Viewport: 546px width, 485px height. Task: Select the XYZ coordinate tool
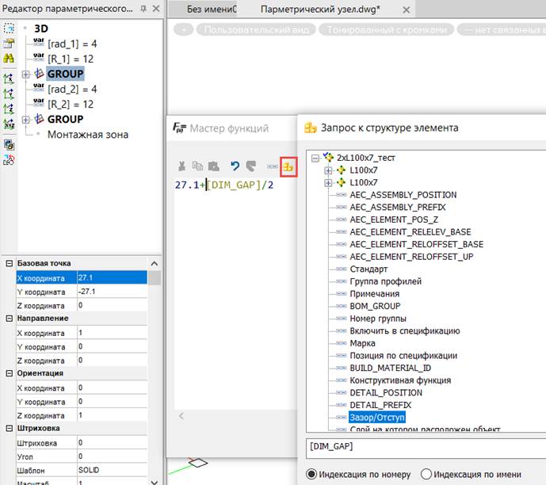click(x=9, y=124)
